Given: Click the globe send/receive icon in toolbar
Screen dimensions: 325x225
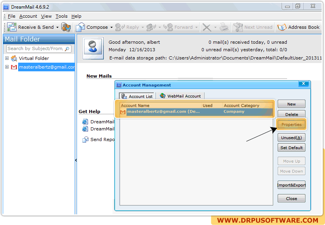Looking at the screenshot, I should coord(66,27).
